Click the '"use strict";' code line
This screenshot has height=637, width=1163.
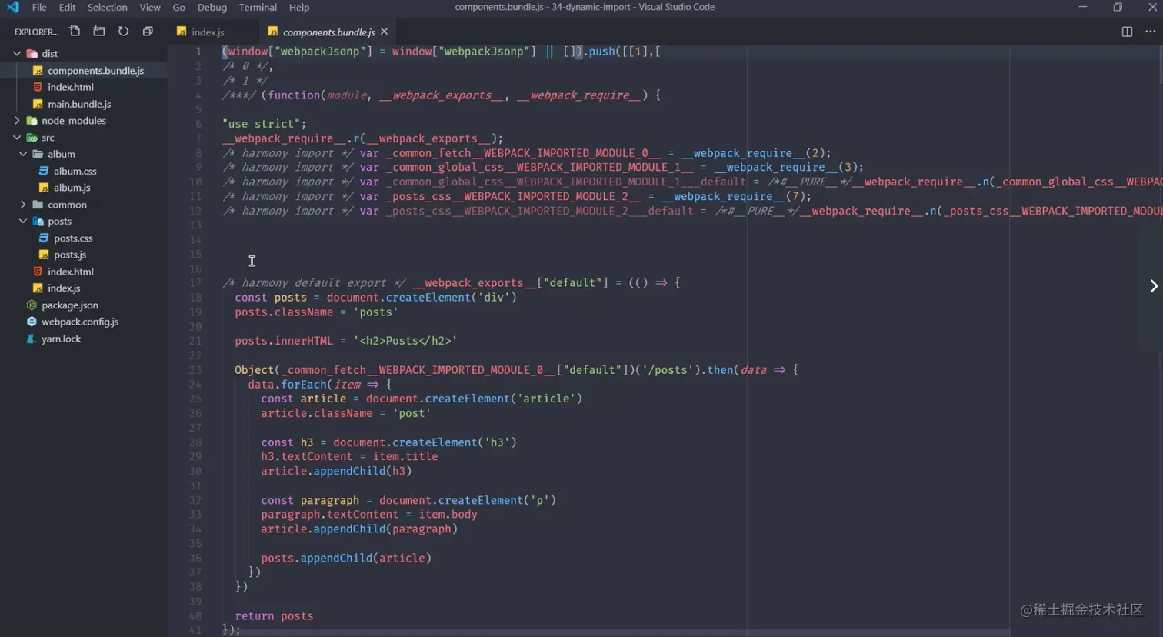264,124
